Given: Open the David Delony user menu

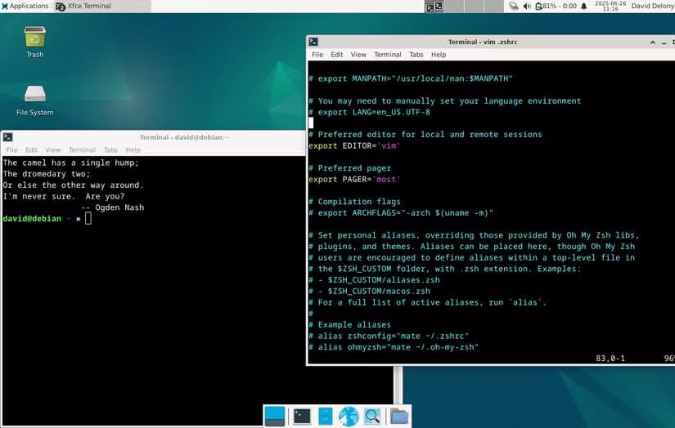Looking at the screenshot, I should [653, 6].
